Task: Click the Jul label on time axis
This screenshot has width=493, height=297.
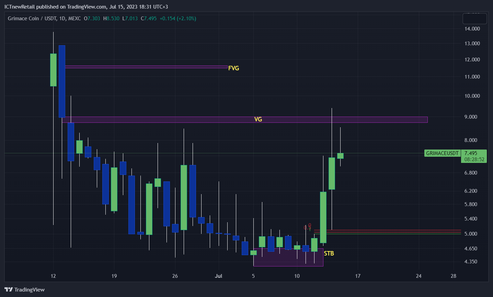Action: click(x=219, y=276)
